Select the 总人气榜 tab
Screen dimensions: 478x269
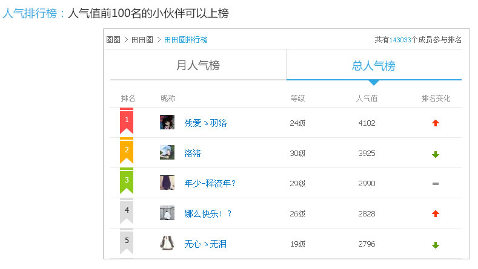pos(373,65)
